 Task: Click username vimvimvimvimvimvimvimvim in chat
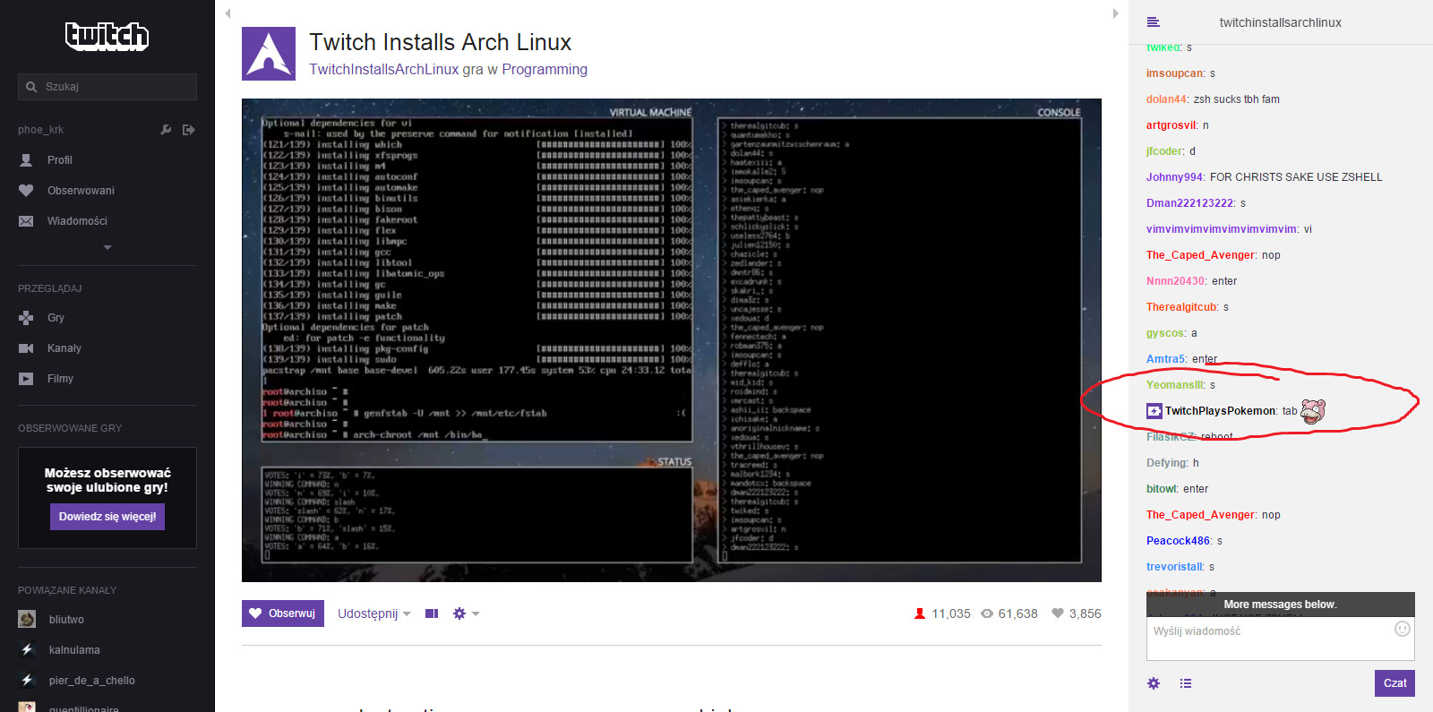coord(1222,229)
